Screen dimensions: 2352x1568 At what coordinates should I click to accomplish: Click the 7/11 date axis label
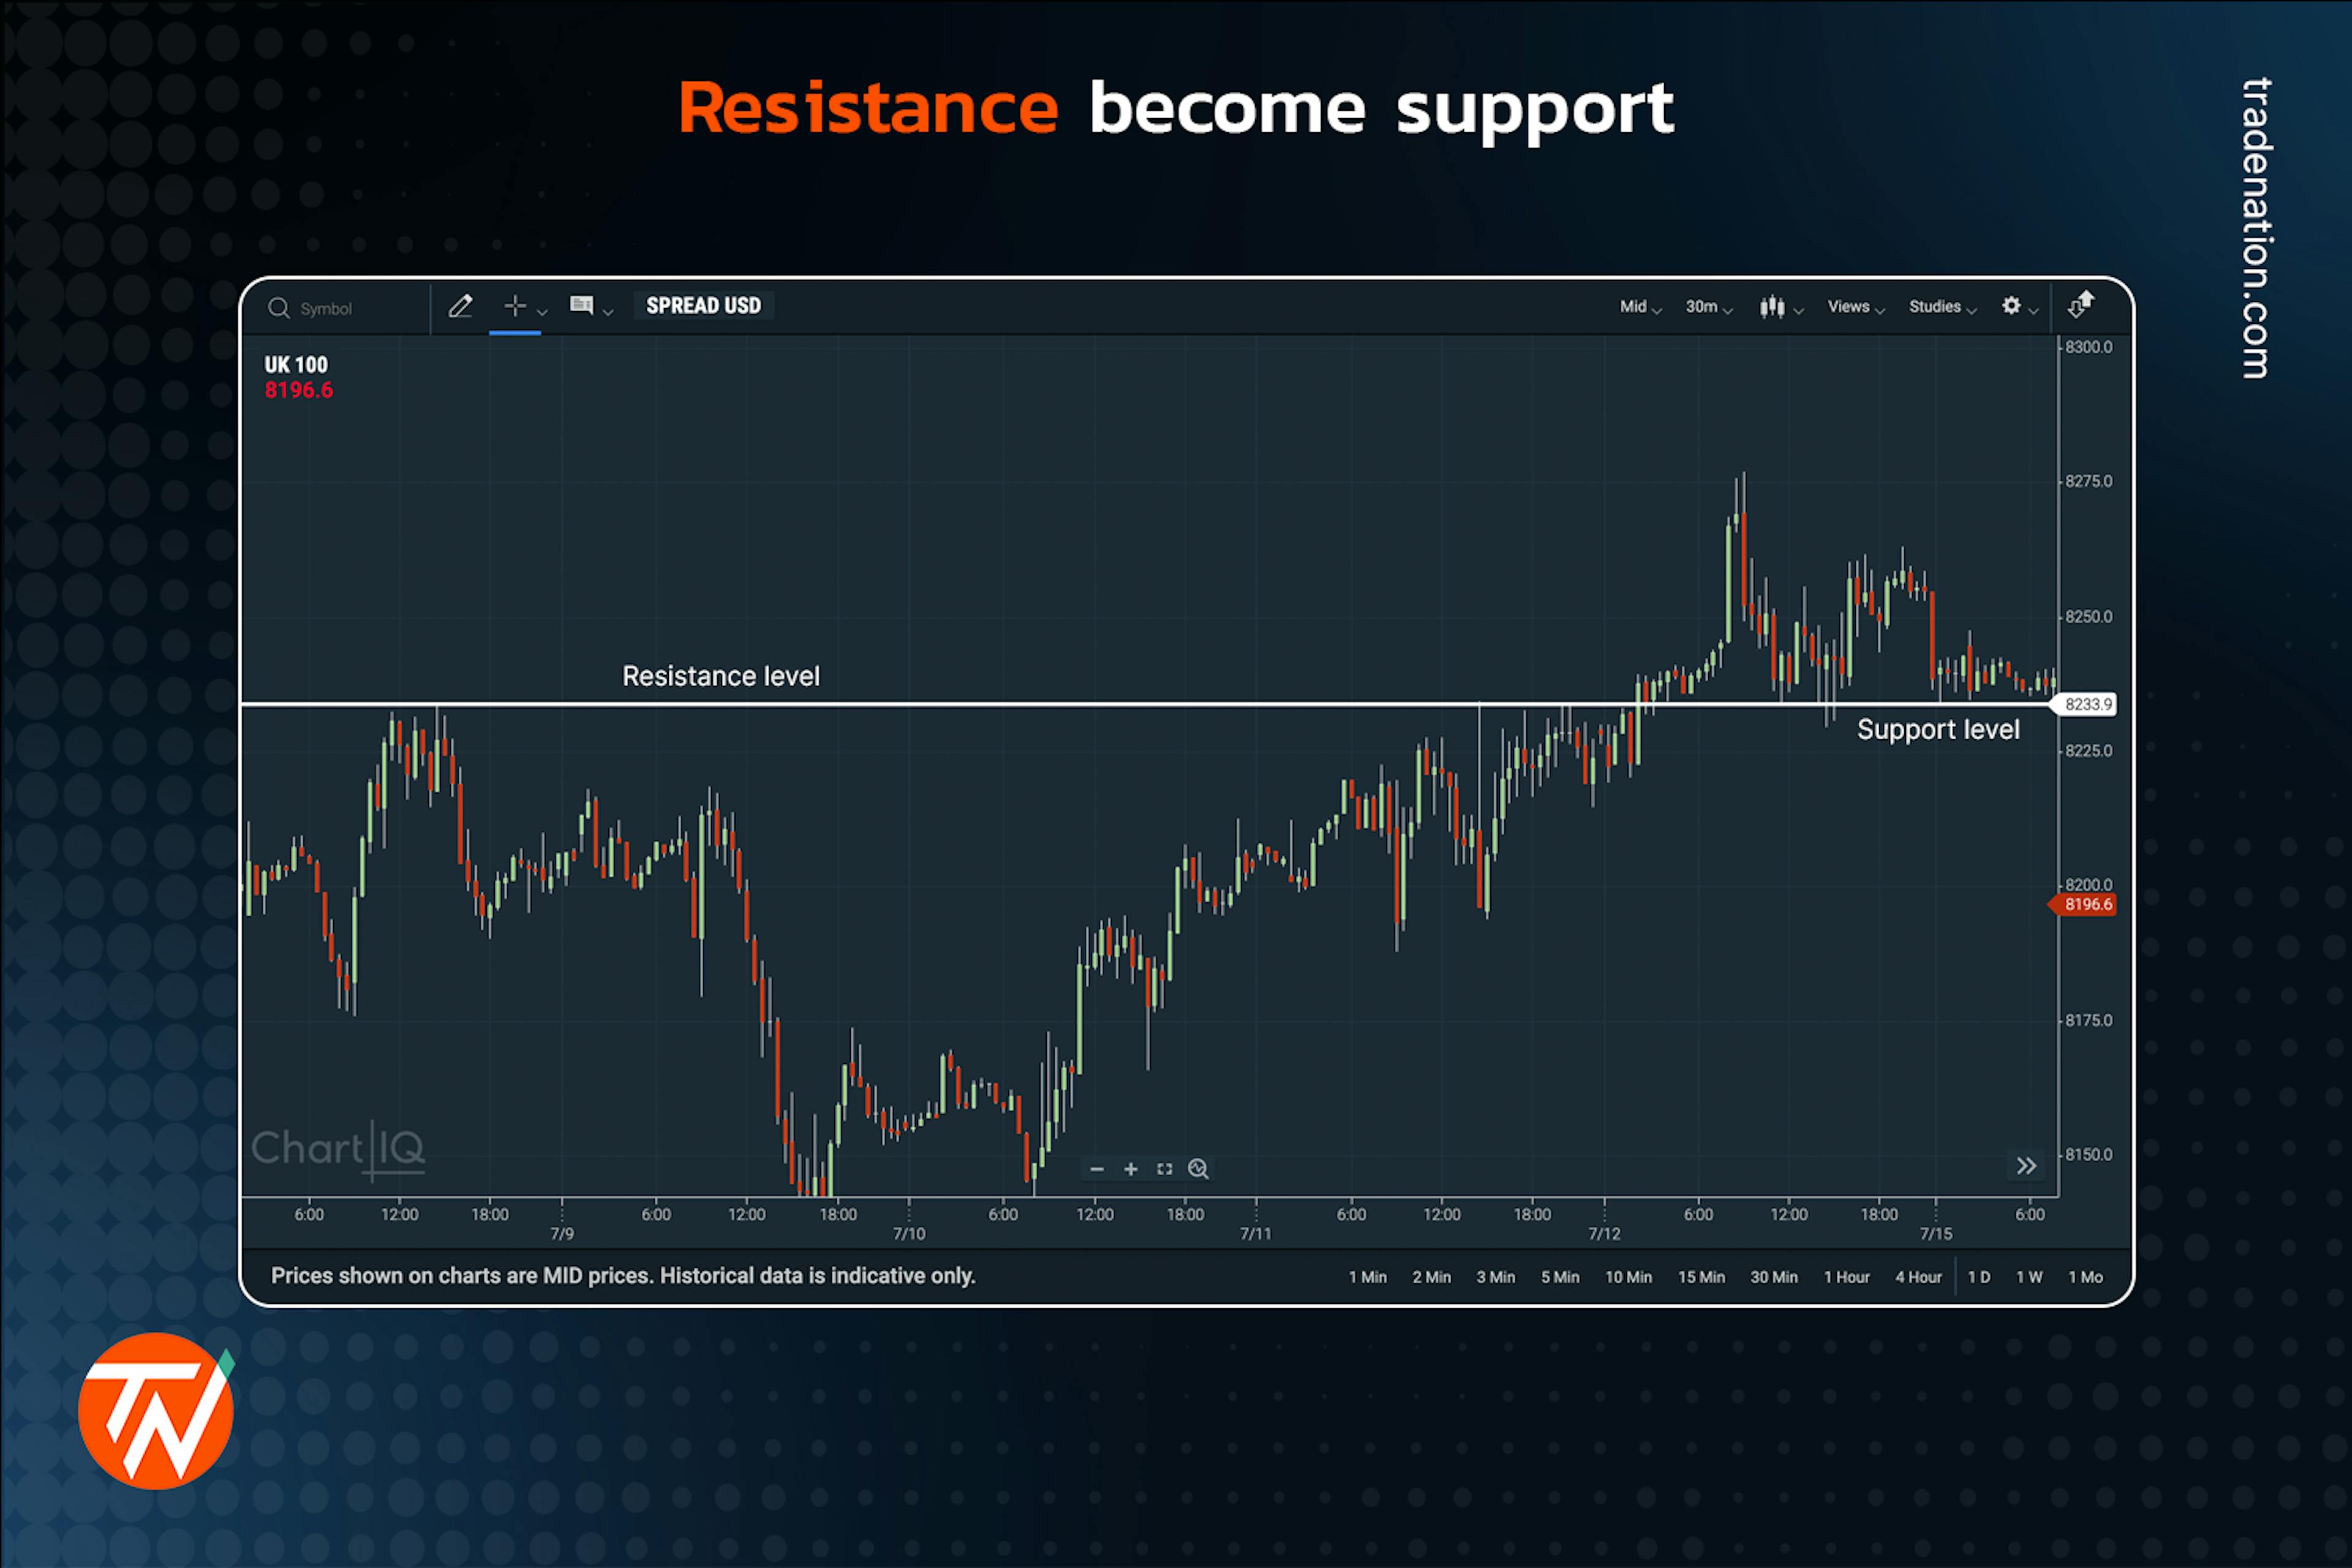coord(1256,1234)
